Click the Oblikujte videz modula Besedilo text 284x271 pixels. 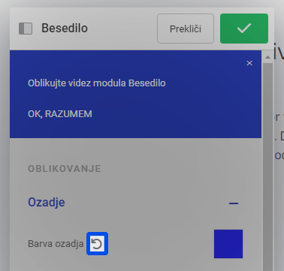[x=97, y=83]
